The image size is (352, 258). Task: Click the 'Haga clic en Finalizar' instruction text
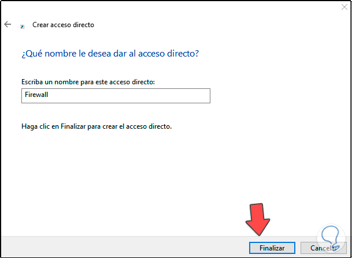[95, 126]
